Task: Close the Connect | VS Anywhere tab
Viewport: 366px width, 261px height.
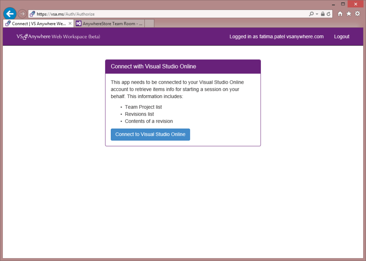Action: (70, 24)
